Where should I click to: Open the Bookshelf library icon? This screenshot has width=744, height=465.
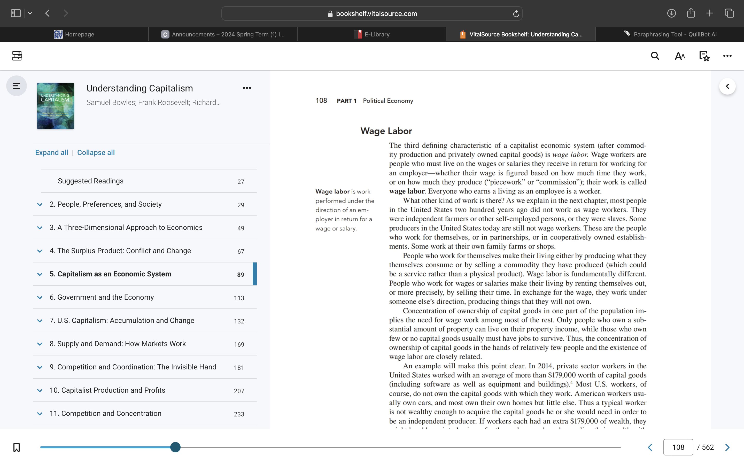click(x=17, y=56)
